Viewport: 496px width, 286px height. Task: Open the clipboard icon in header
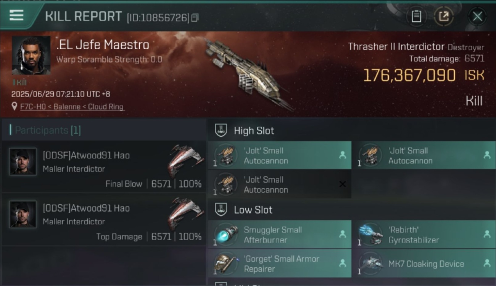(416, 16)
